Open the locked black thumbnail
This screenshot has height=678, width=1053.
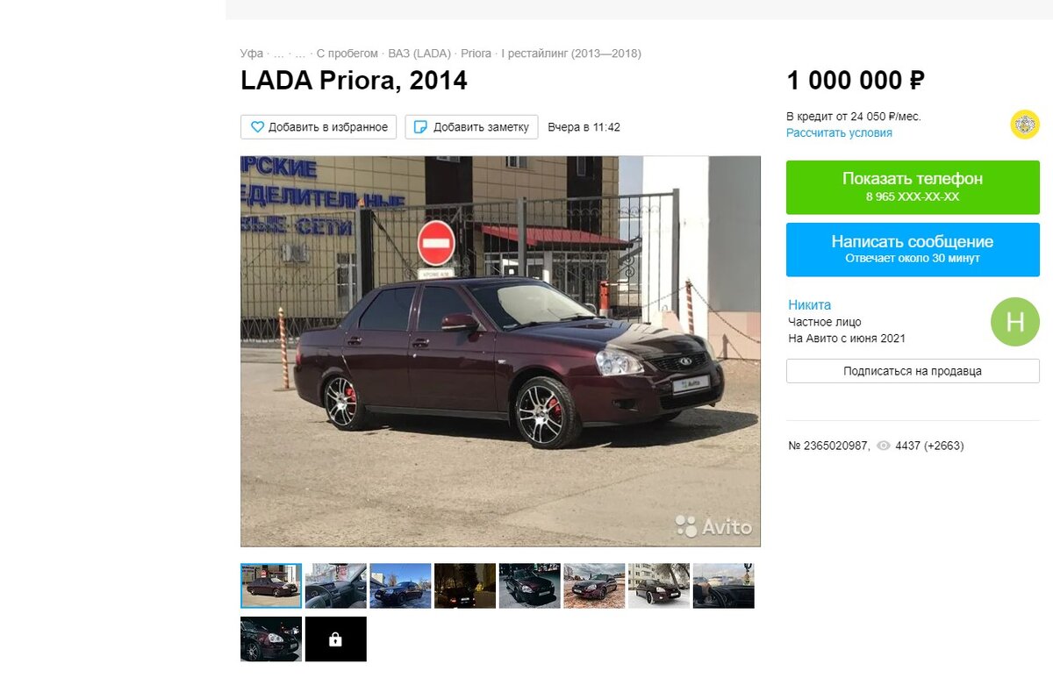(335, 639)
